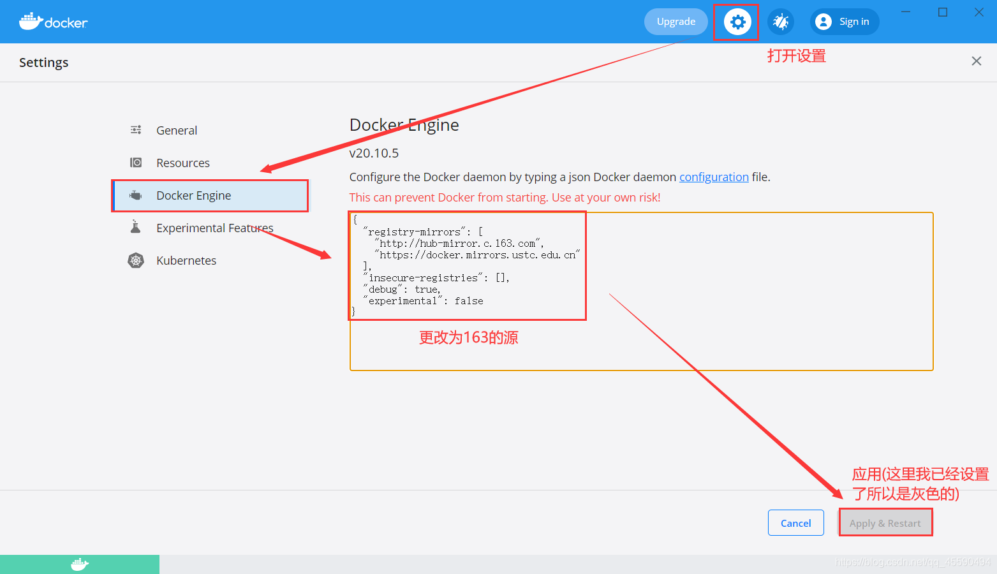Click the Docker Engine heading
Viewport: 997px width, 574px height.
[404, 125]
